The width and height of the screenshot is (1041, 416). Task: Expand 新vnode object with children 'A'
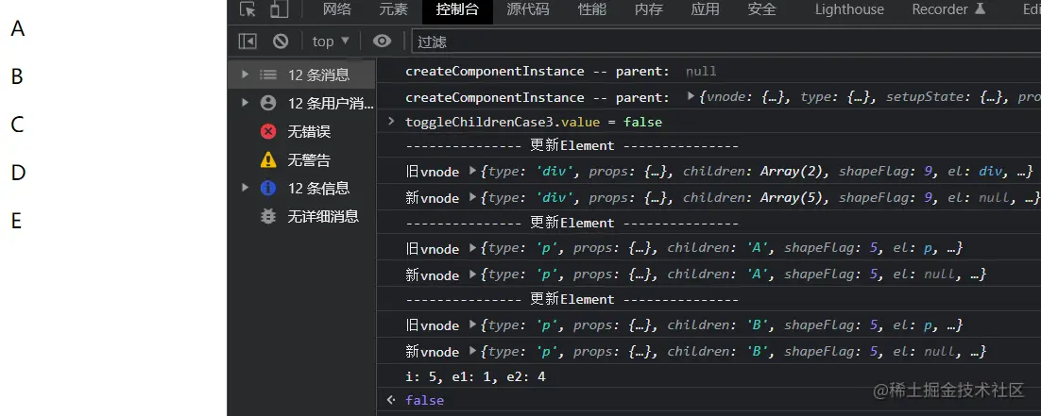(x=472, y=274)
